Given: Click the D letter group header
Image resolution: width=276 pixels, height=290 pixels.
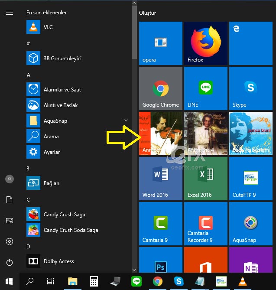Looking at the screenshot, I should [28, 247].
